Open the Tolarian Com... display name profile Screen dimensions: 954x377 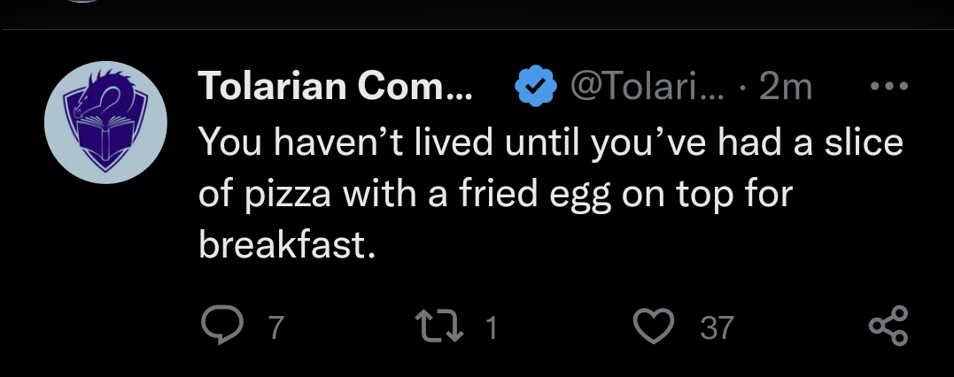(335, 86)
